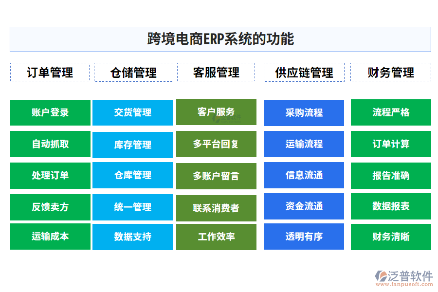Click the 数据支持 button
The width and height of the screenshot is (438, 292).
(x=132, y=237)
